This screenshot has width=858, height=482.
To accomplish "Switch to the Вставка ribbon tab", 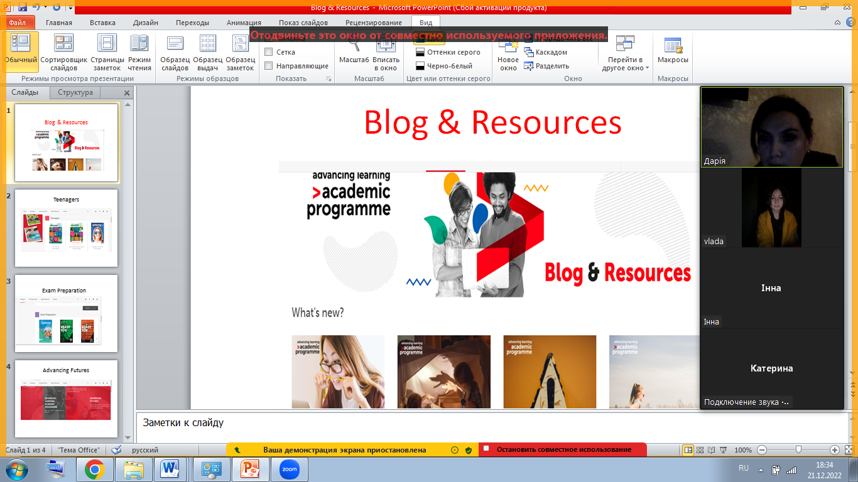I will tap(102, 23).
